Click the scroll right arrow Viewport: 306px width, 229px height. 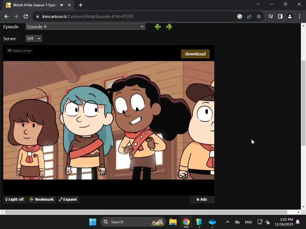(299, 212)
